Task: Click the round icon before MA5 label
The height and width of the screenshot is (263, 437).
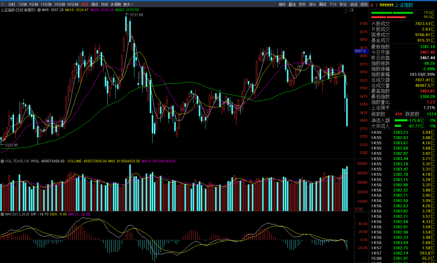Action: click(x=40, y=10)
